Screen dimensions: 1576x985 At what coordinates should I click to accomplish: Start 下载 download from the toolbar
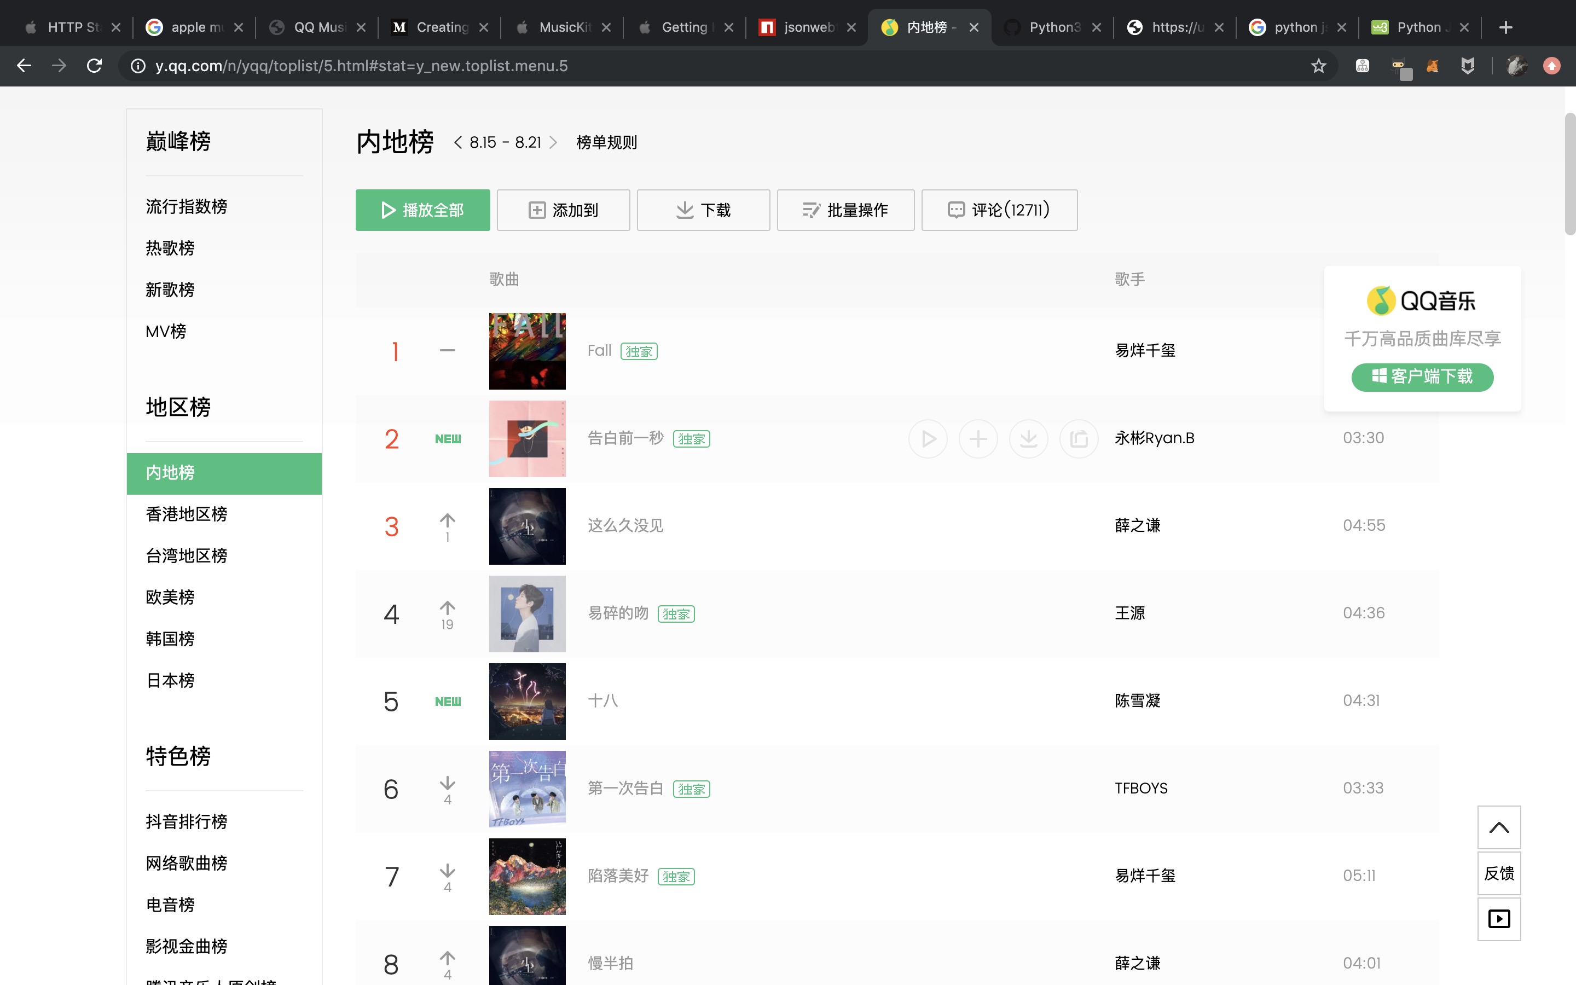[x=703, y=210]
